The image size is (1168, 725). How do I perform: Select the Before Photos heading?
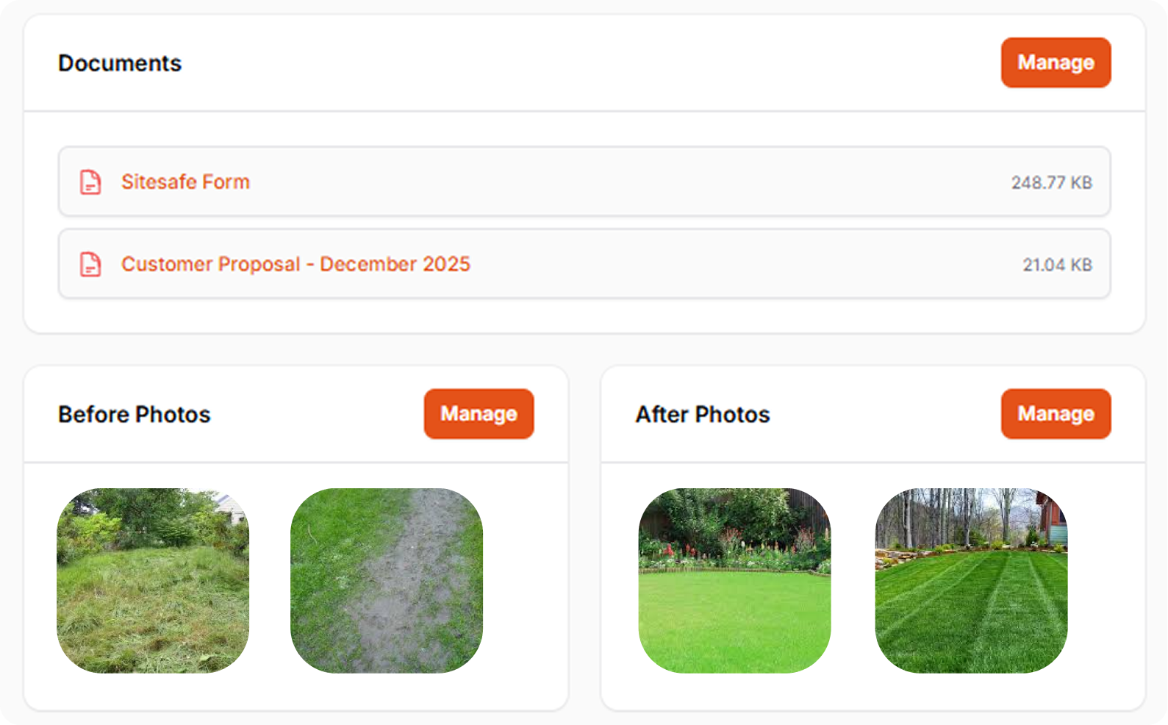pyautogui.click(x=135, y=415)
